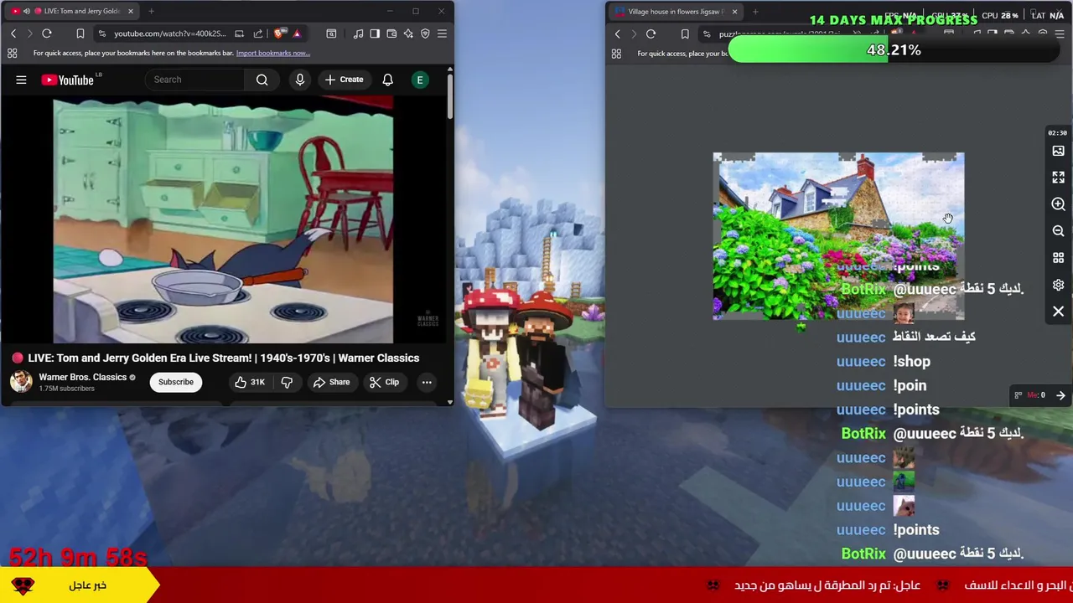Open the YouTube account avatar E

click(420, 80)
